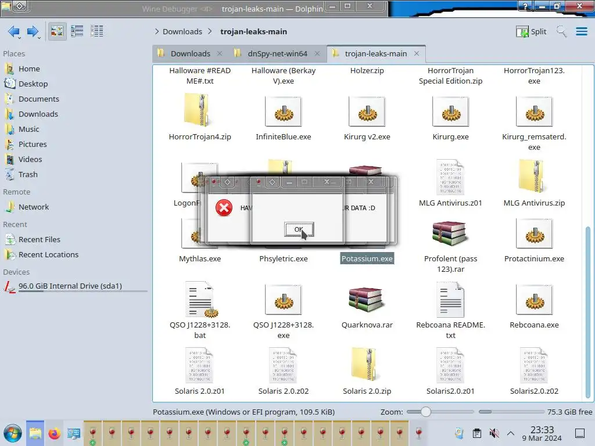Image resolution: width=595 pixels, height=446 pixels.
Task: Select InfiniteBlue.exe file icon
Action: point(284,111)
